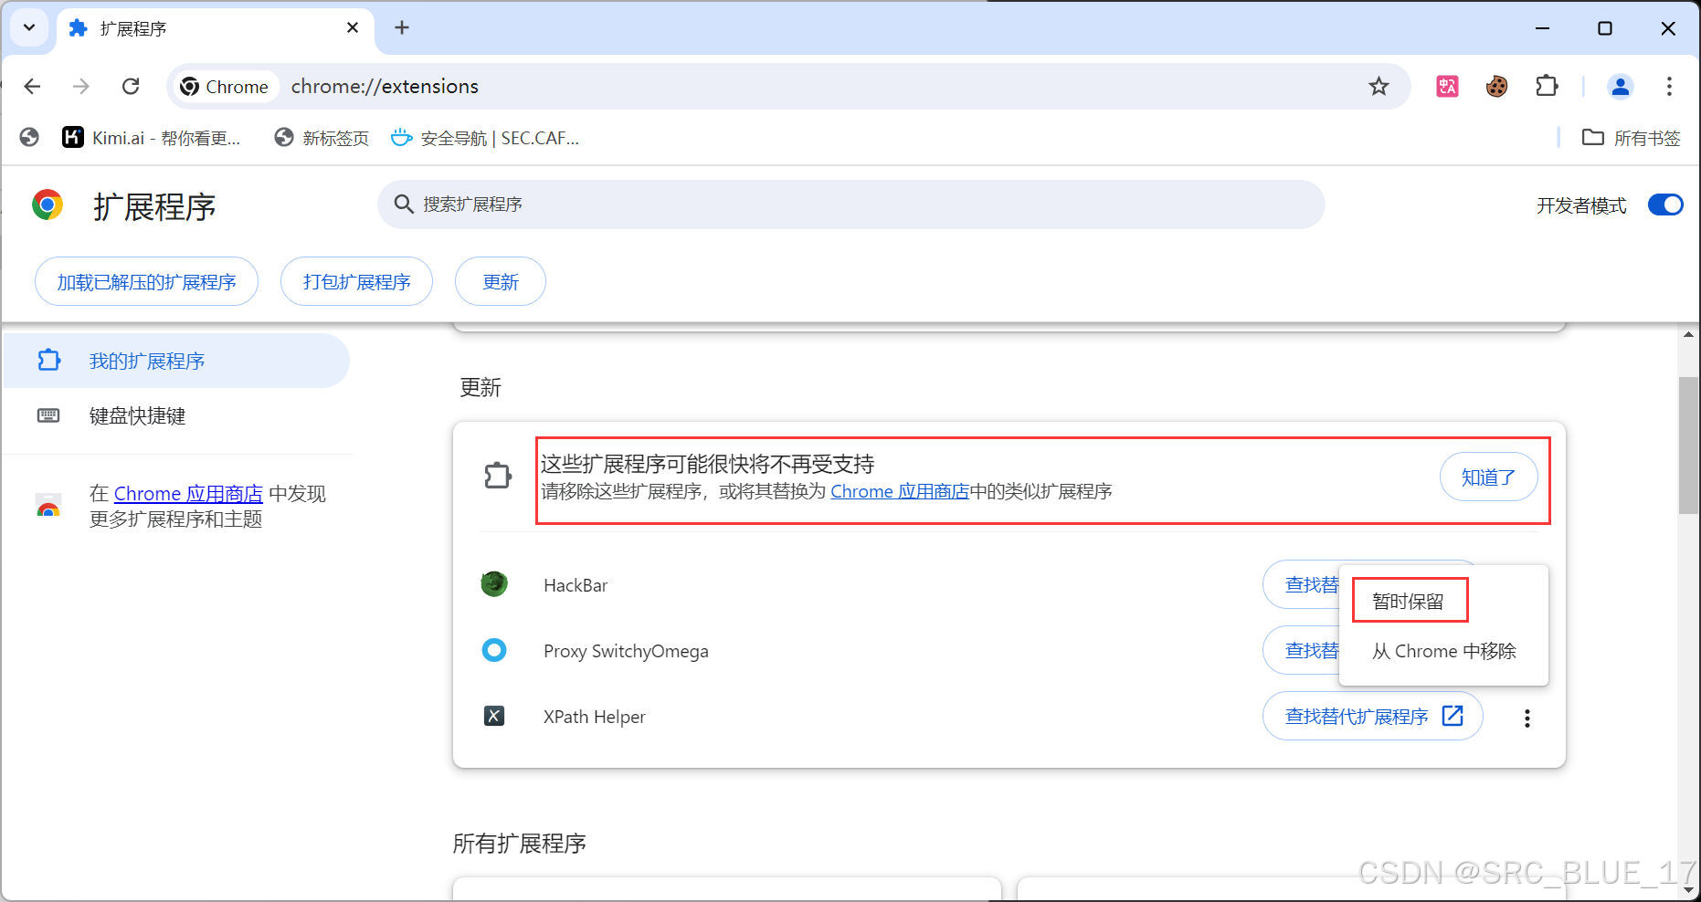Focus the 搜索扩展程序 search field
Screen dimensions: 1701x902
point(850,205)
